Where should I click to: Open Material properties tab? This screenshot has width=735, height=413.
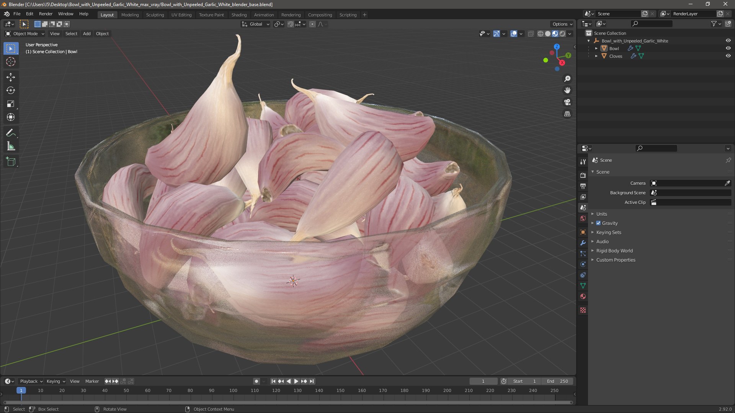pos(583,296)
